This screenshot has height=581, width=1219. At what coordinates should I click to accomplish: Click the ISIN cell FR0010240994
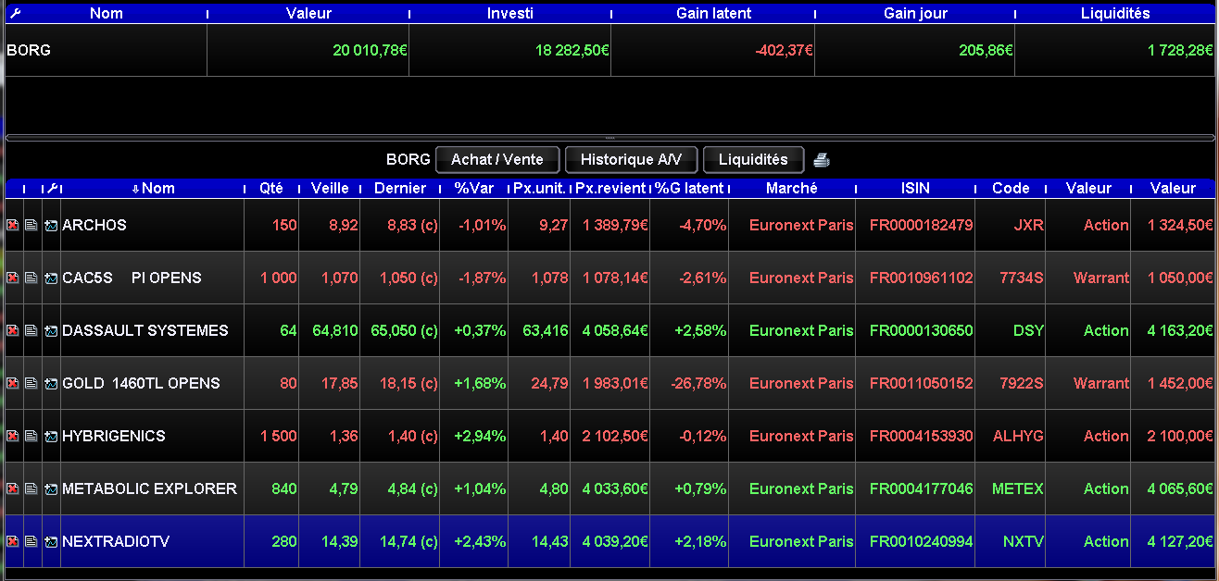click(x=922, y=541)
